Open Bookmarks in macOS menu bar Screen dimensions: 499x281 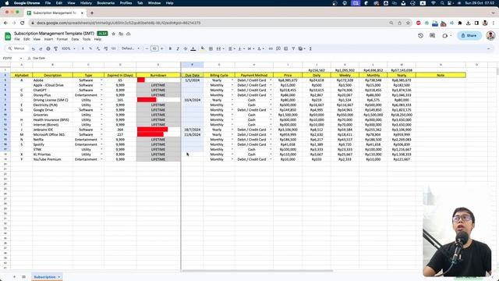pyautogui.click(x=106, y=3)
